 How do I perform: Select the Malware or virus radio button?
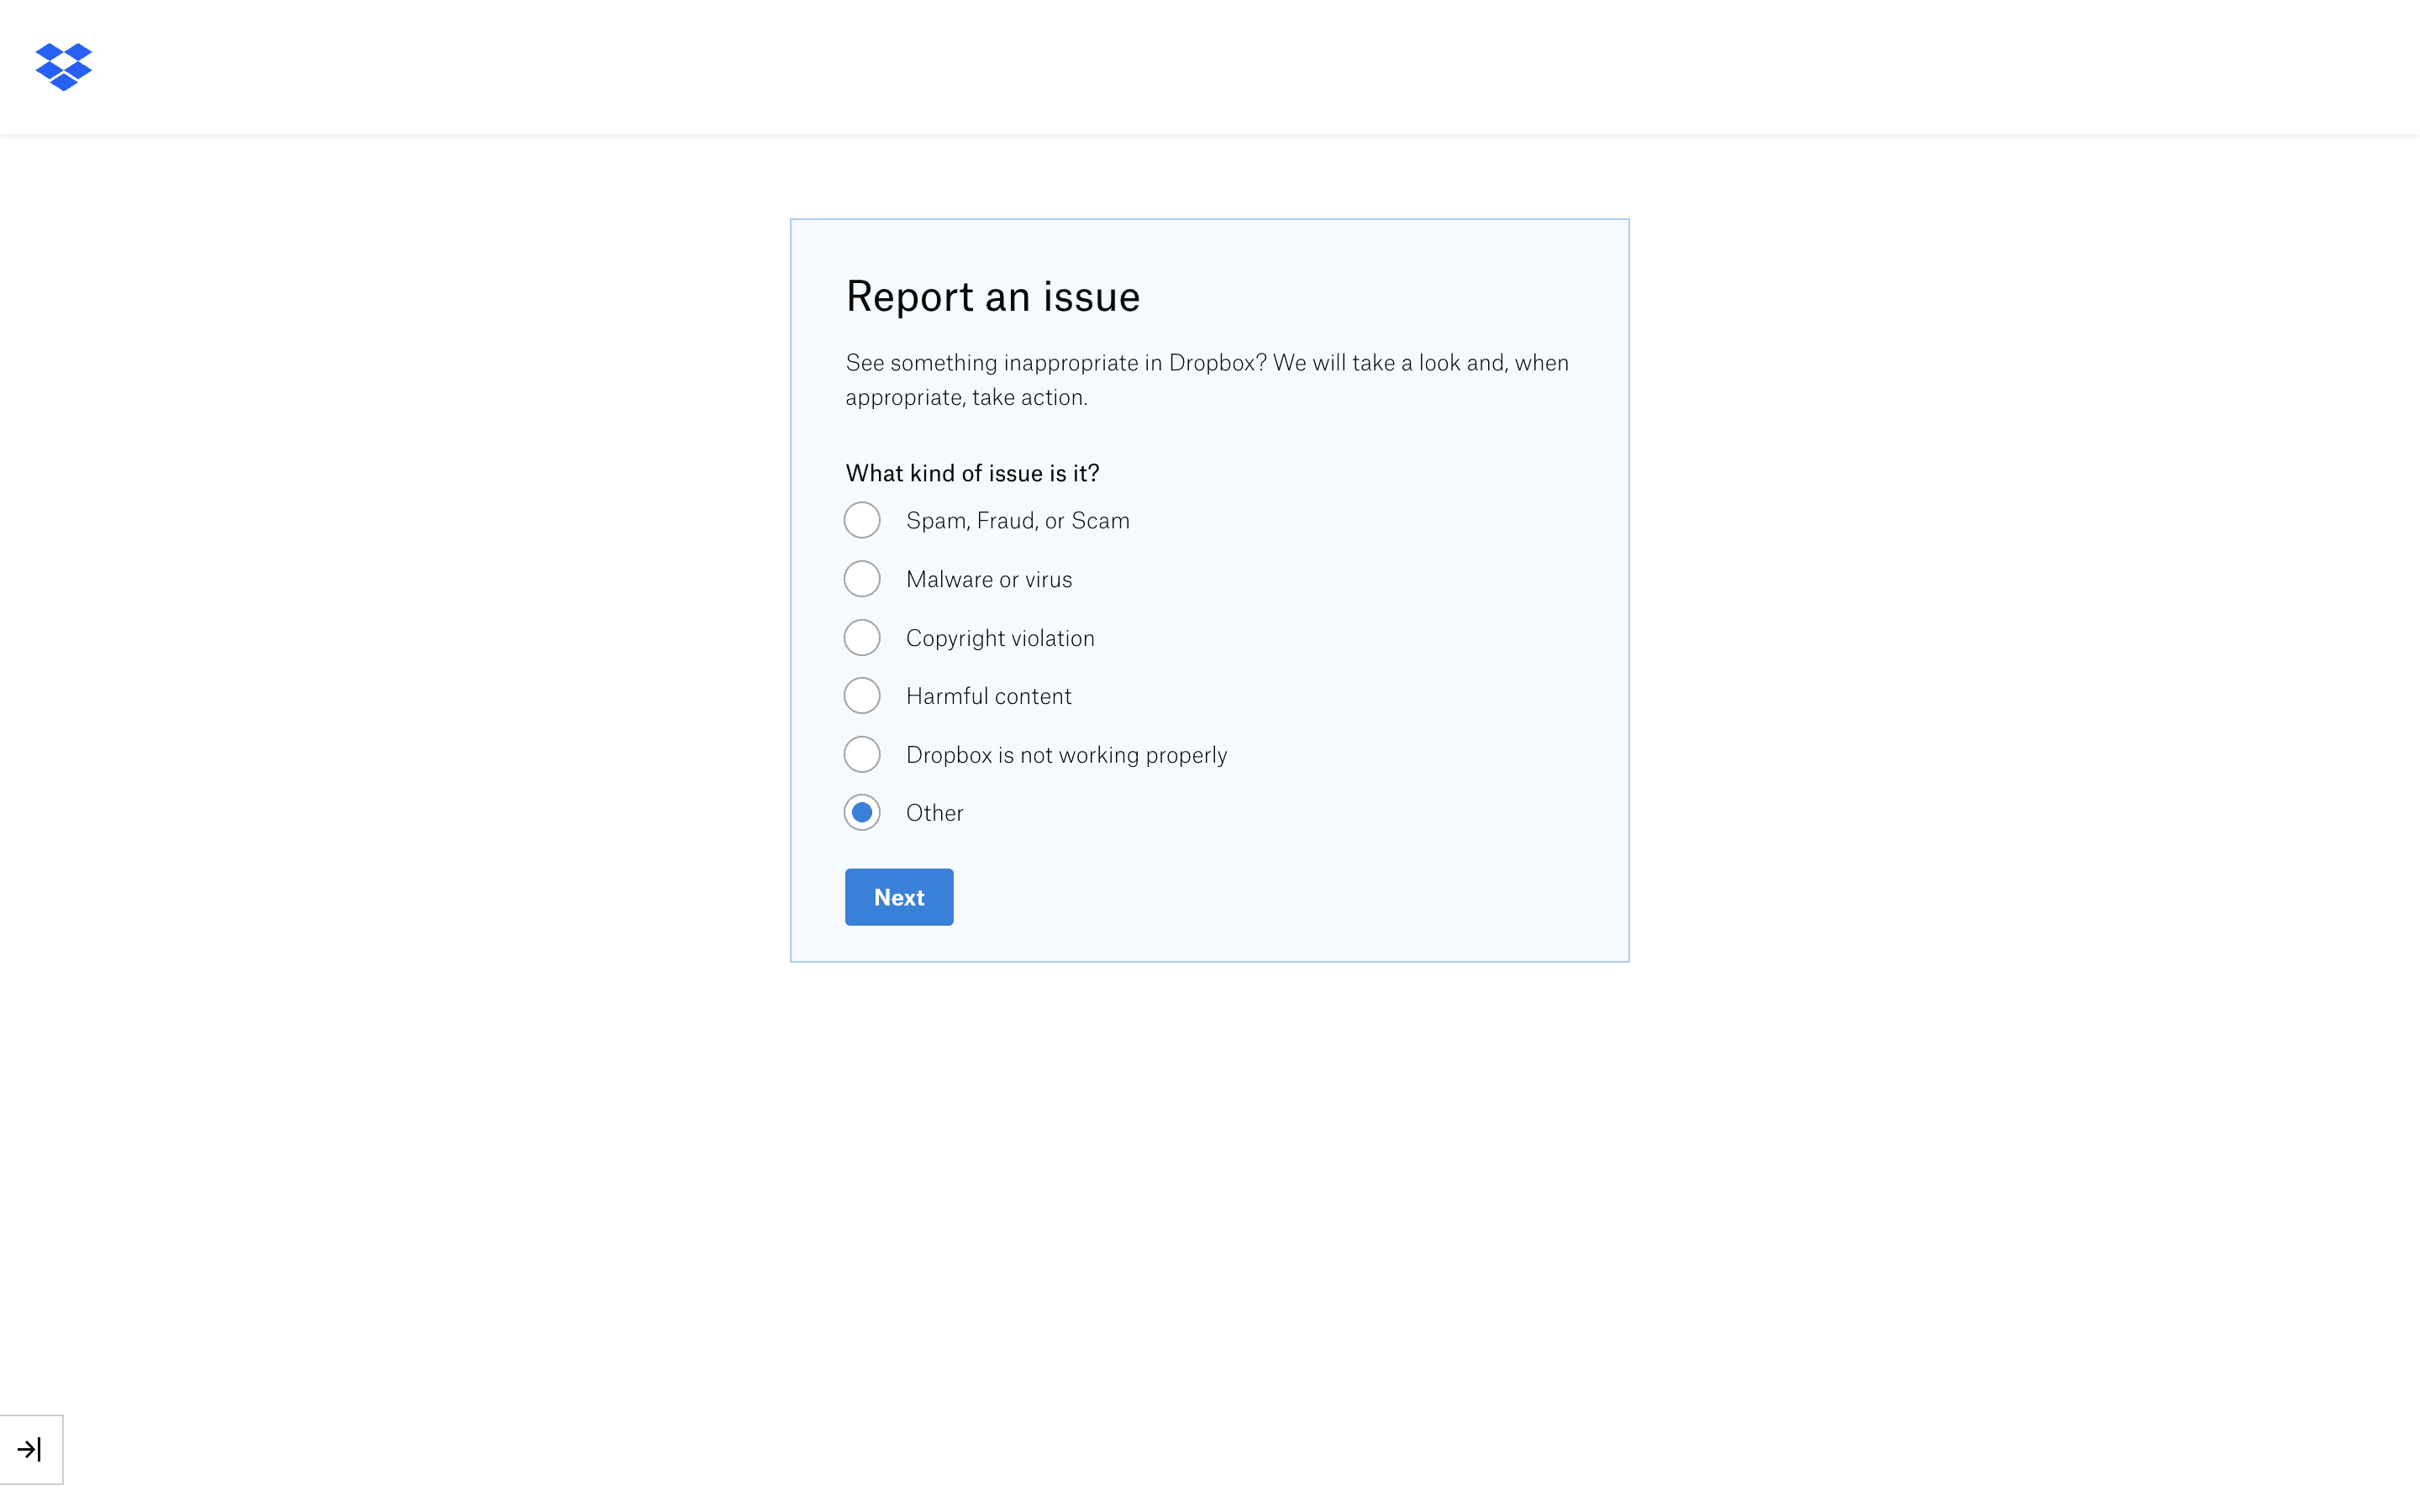click(x=862, y=579)
